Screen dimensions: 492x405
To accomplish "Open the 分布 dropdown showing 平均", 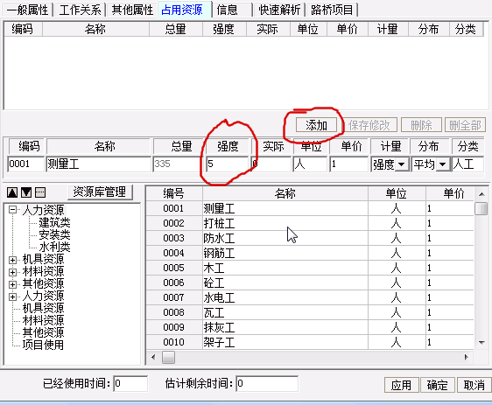I will pyautogui.click(x=442, y=164).
